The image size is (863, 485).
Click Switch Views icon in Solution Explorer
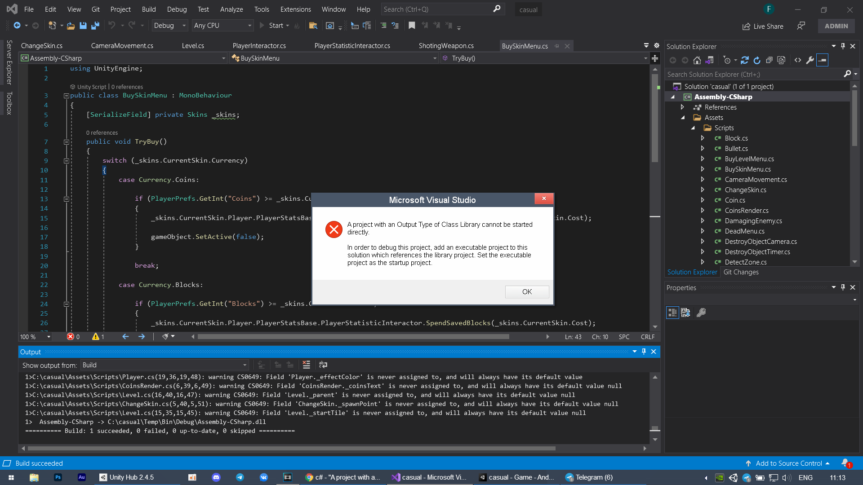click(x=709, y=60)
